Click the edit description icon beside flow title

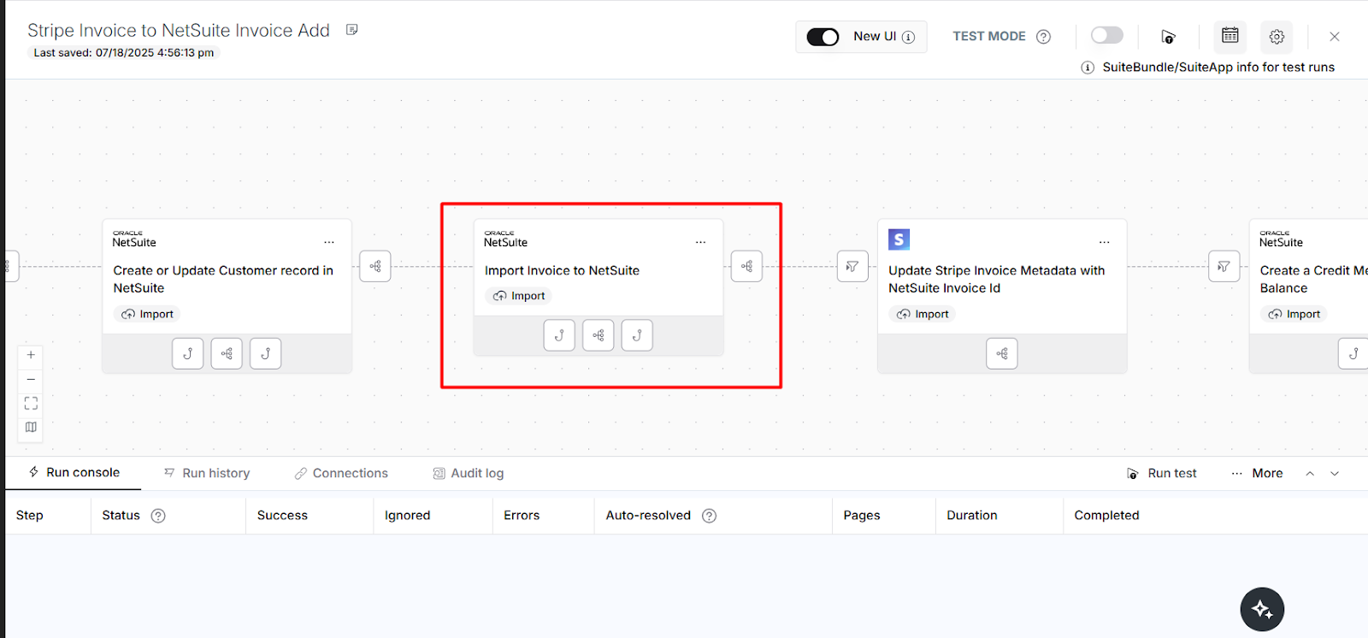pyautogui.click(x=351, y=30)
